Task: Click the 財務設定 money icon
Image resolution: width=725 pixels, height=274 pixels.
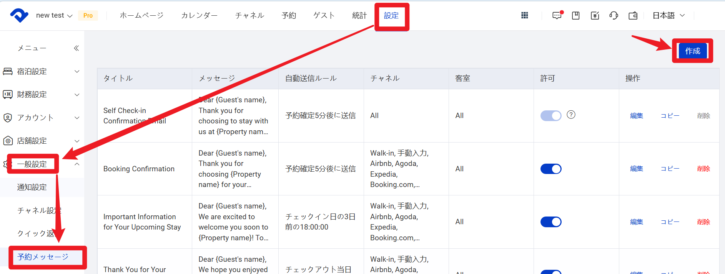Action: coord(8,95)
